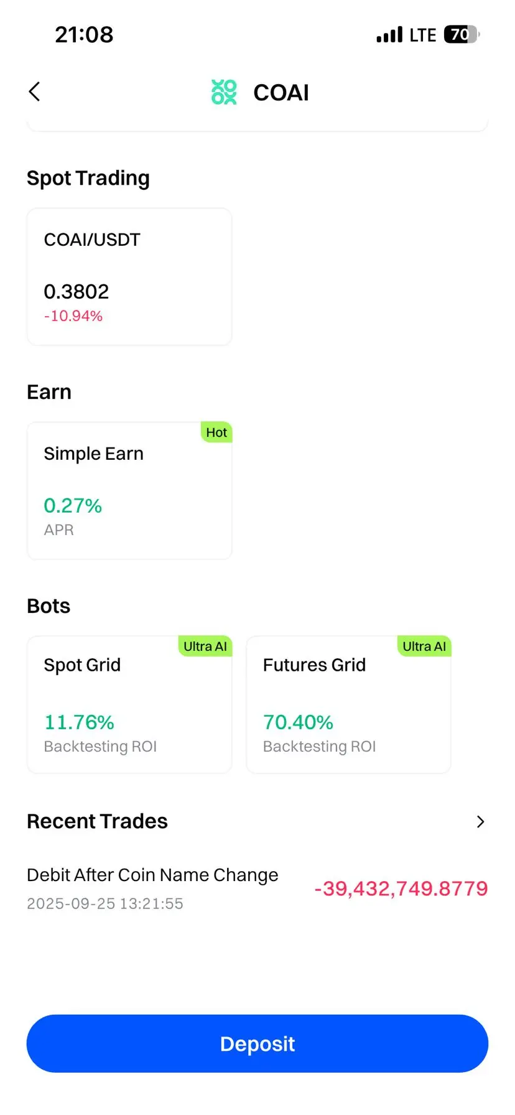Tap the back arrow icon
The height and width of the screenshot is (1115, 515).
pyautogui.click(x=35, y=92)
